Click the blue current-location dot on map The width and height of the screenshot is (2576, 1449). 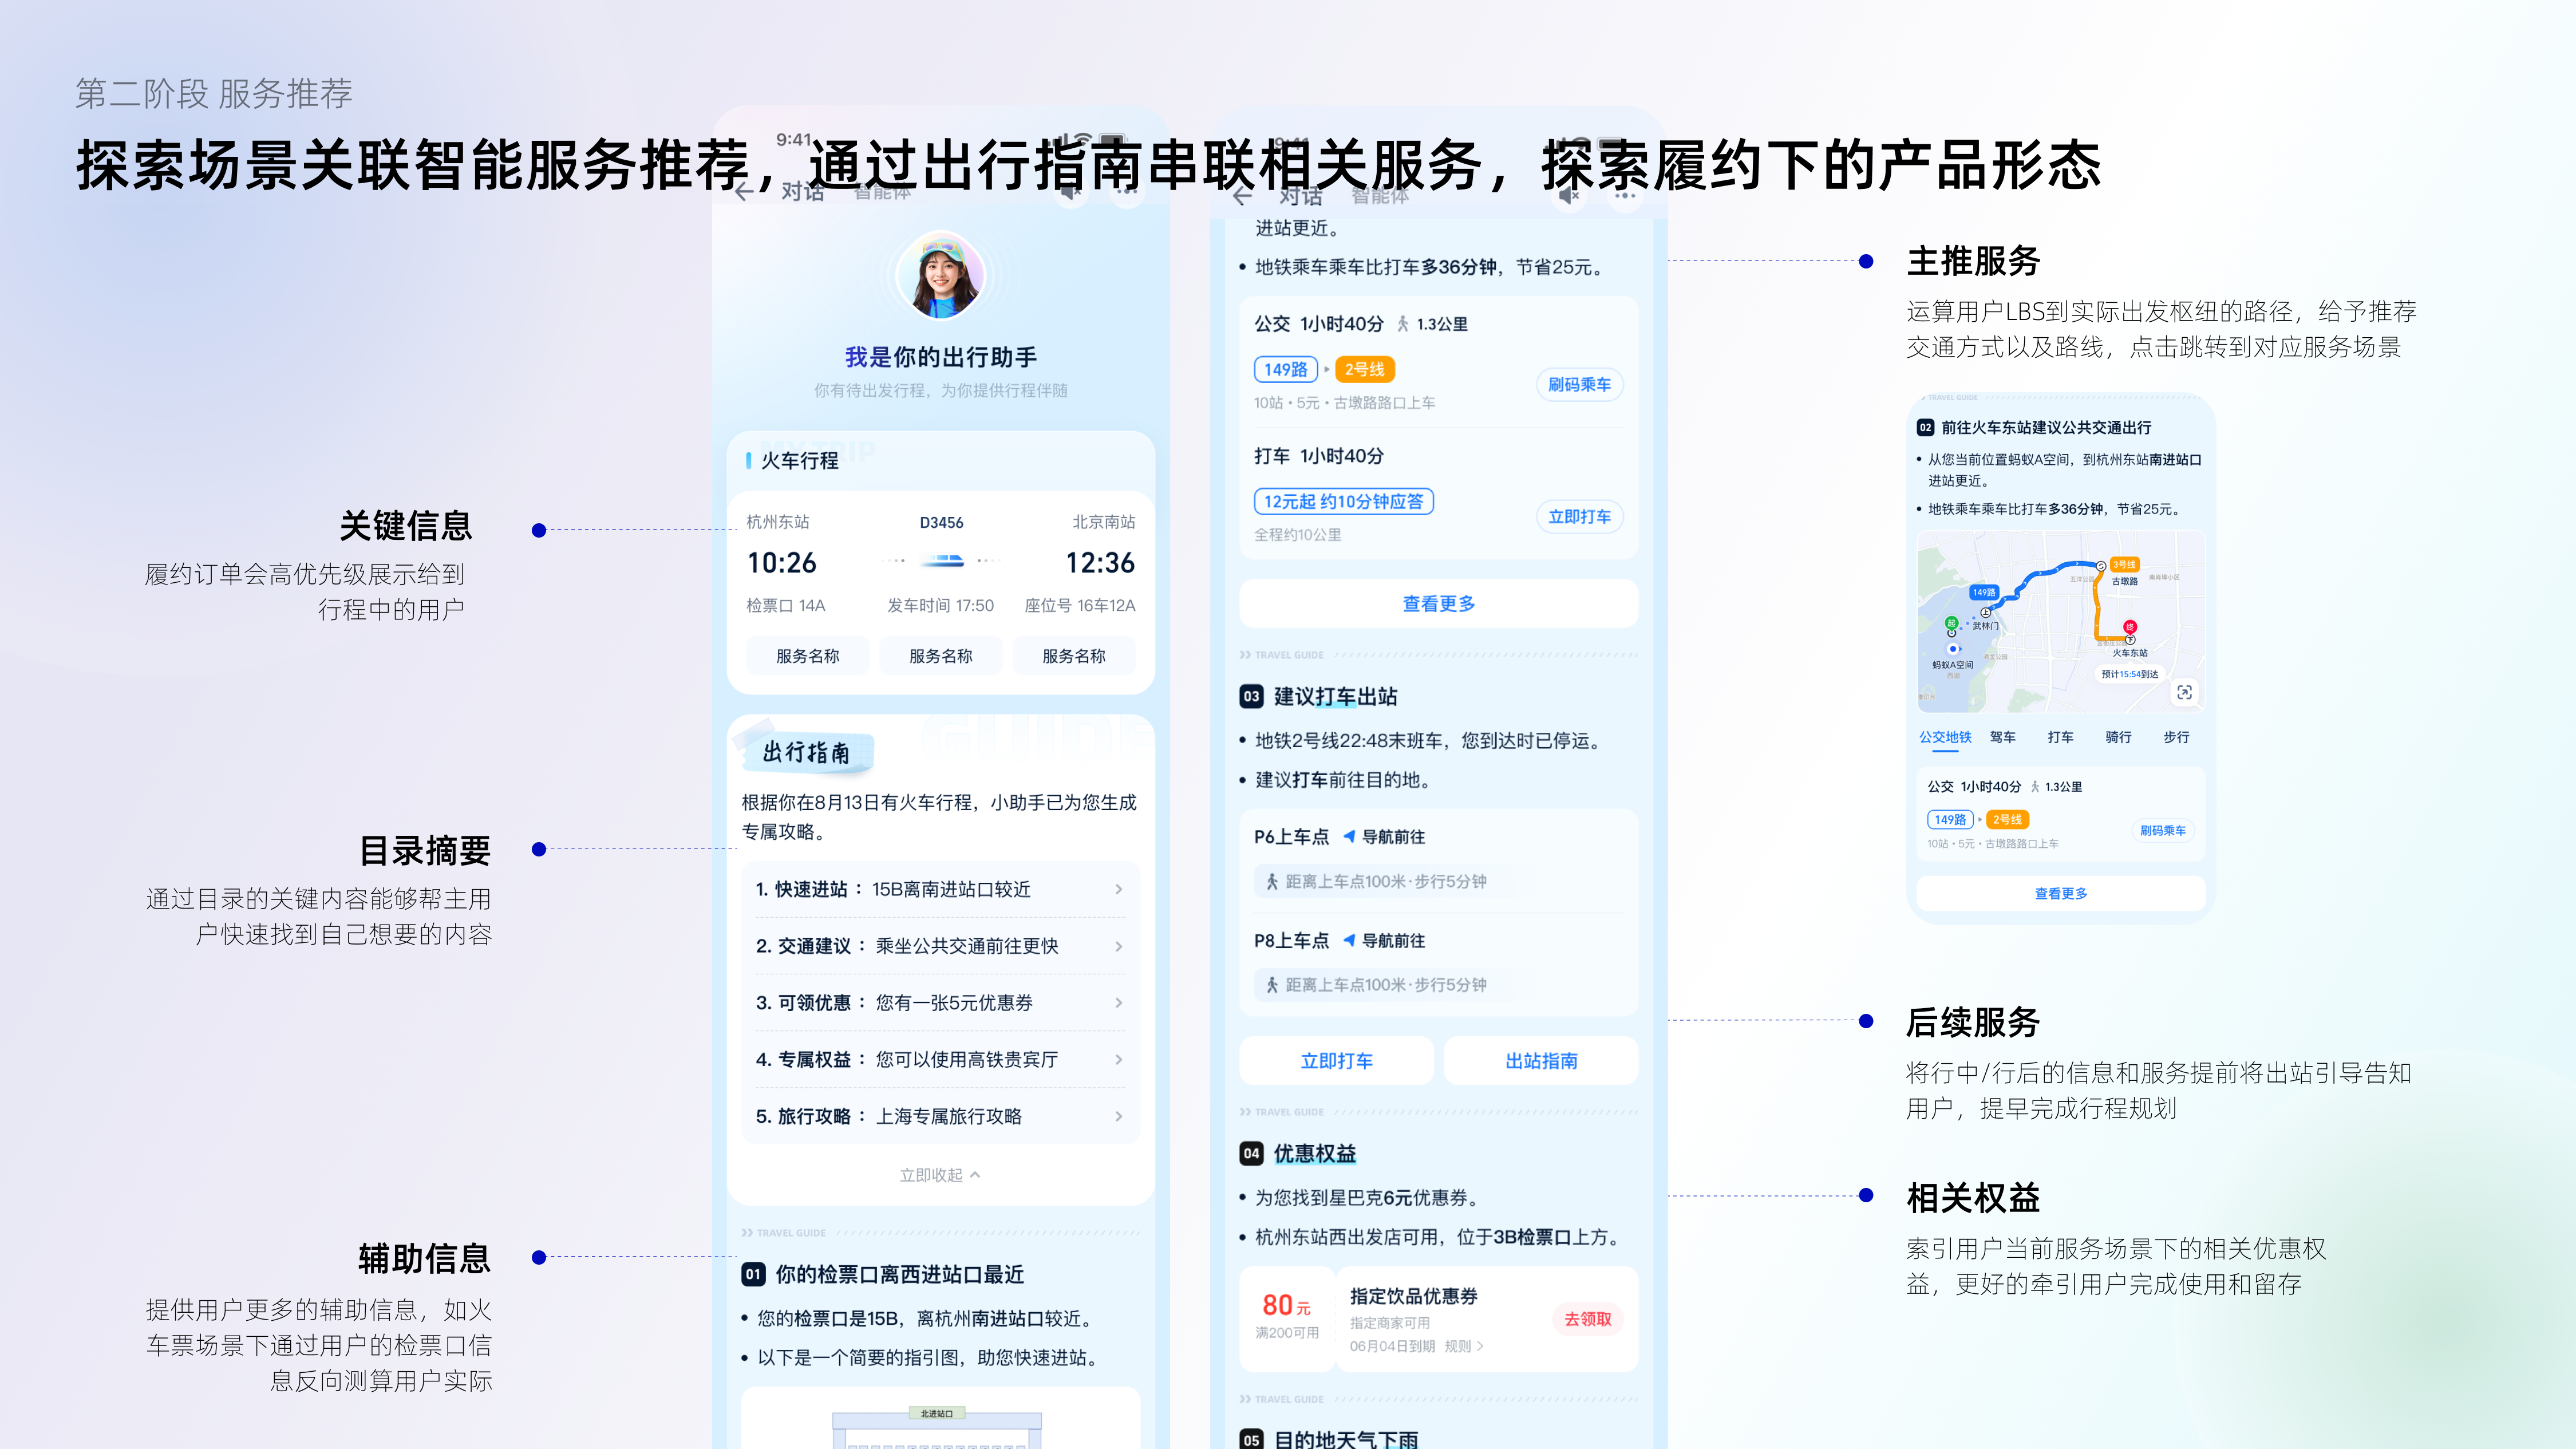1953,649
